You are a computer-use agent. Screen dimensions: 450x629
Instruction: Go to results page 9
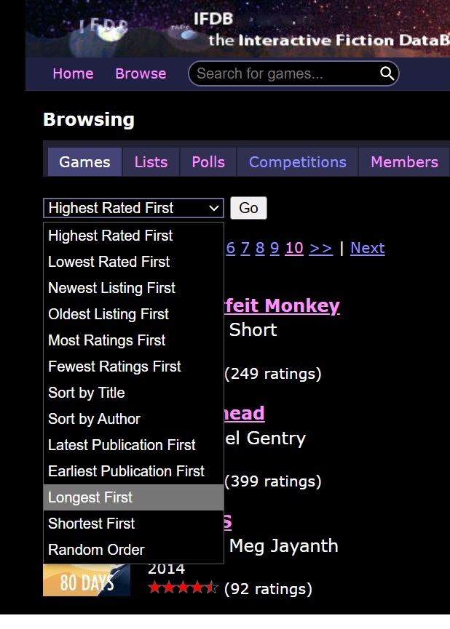275,248
